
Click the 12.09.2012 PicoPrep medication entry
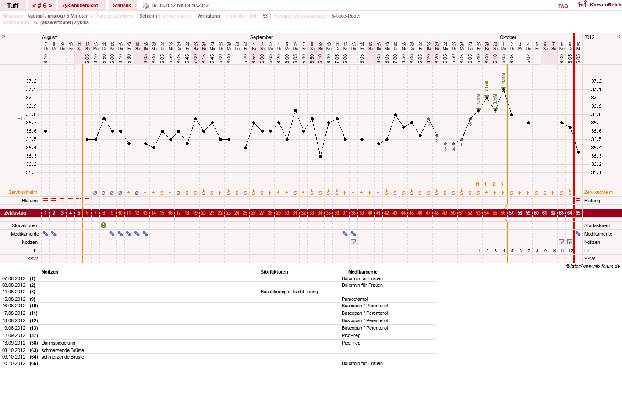click(351, 335)
